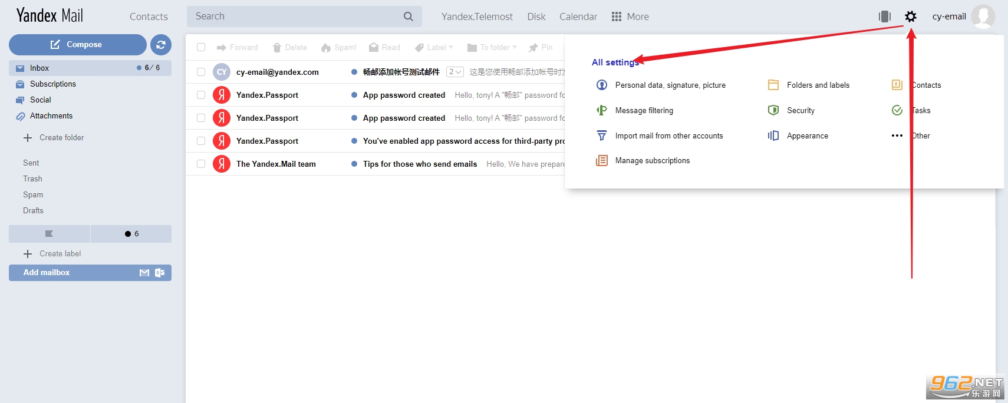Click the Appearance icon

pos(773,136)
